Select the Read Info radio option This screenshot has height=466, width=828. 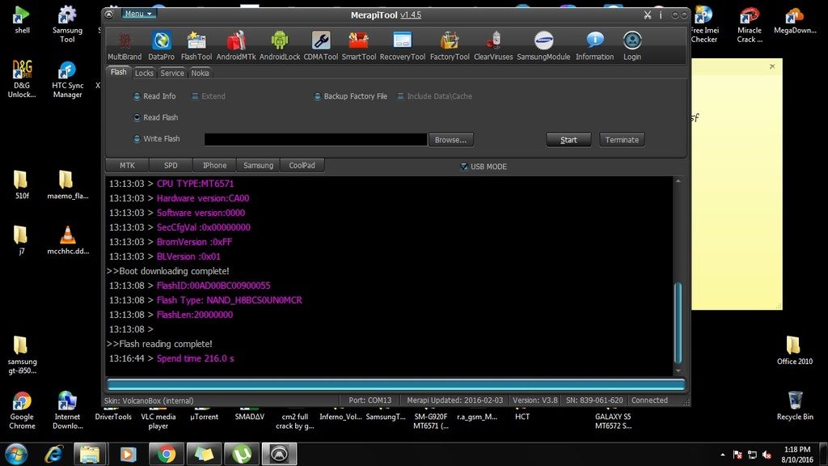tap(137, 96)
